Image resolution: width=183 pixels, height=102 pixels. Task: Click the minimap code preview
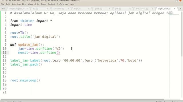pyautogui.click(x=174, y=14)
